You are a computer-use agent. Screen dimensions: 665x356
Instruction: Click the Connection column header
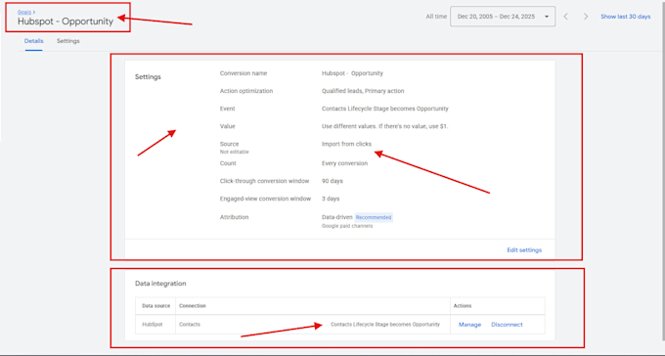[x=192, y=305]
